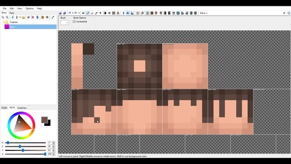This screenshot has height=164, width=291.
Task: Increase the H value with spinner
Action: [54, 142]
